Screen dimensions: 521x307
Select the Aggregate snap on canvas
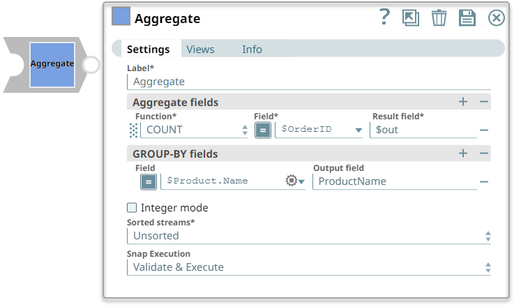click(x=52, y=64)
